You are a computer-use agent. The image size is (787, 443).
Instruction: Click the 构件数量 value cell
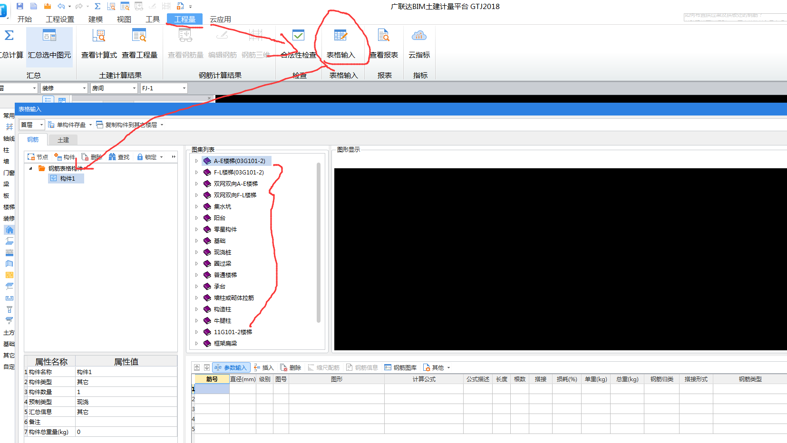coord(126,392)
